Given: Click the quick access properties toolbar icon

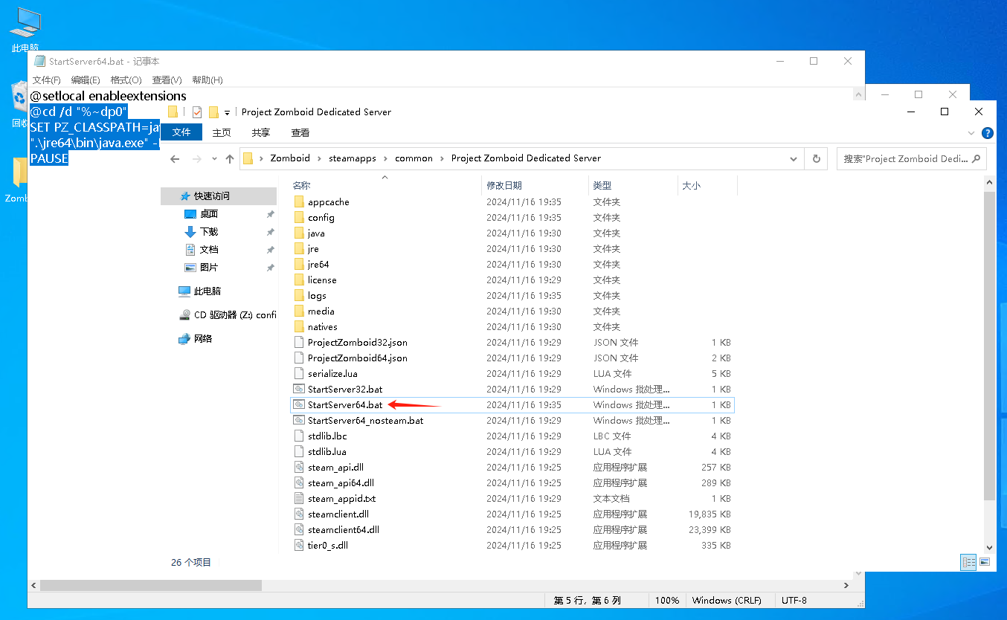Looking at the screenshot, I should tap(197, 112).
